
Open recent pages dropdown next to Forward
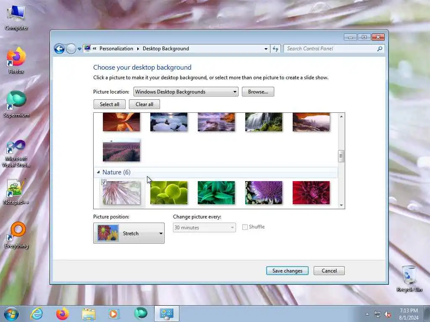point(79,49)
